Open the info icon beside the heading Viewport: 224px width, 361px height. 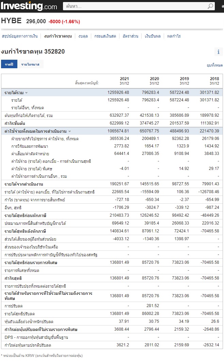(x=218, y=52)
